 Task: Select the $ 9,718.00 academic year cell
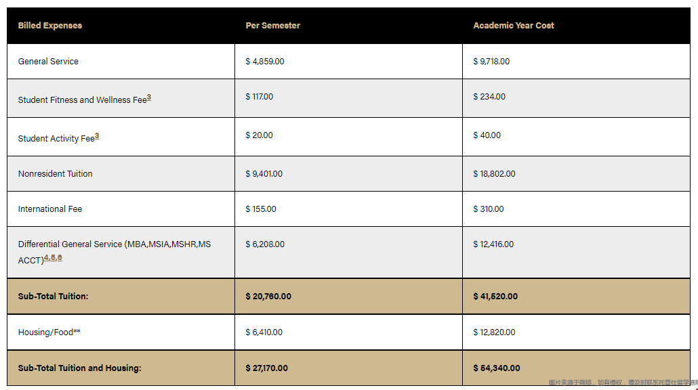point(491,62)
